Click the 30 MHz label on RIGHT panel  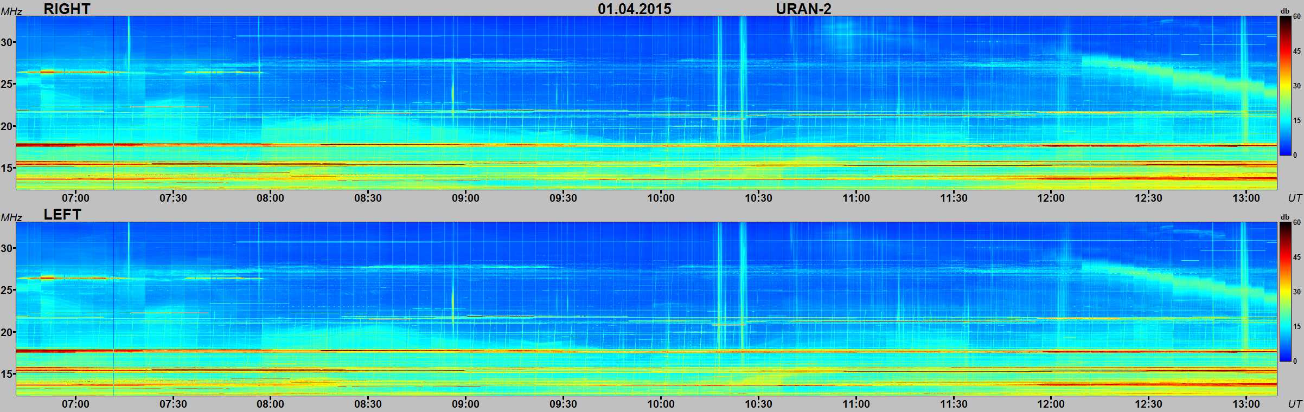[7, 42]
